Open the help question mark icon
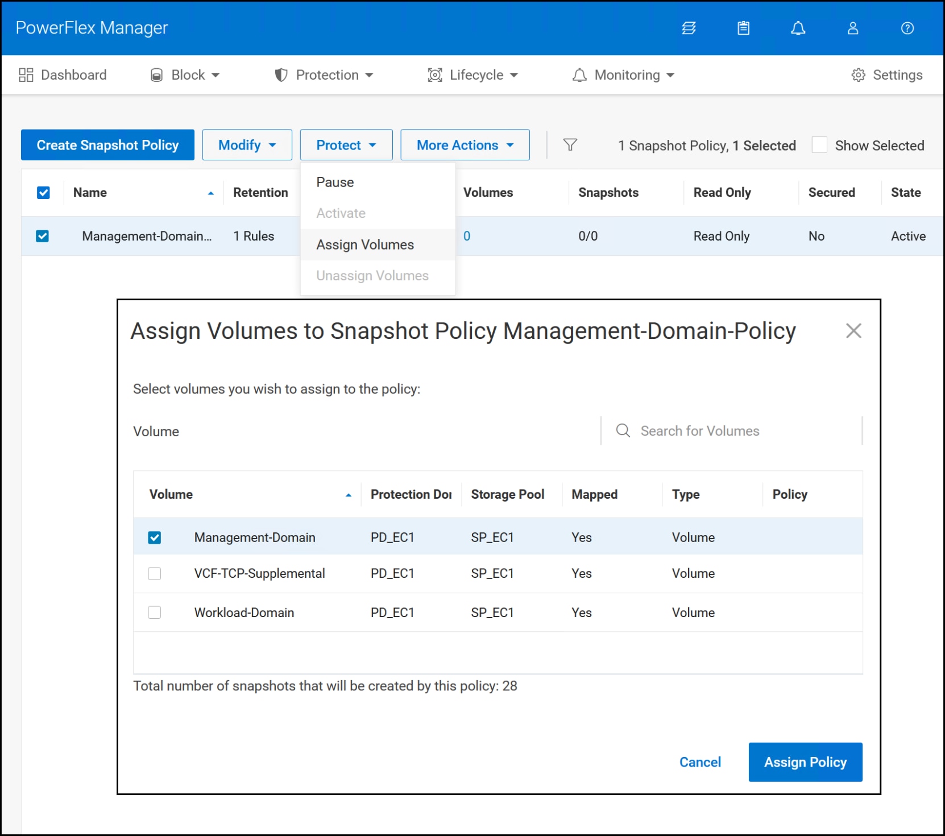The image size is (945, 836). click(907, 28)
